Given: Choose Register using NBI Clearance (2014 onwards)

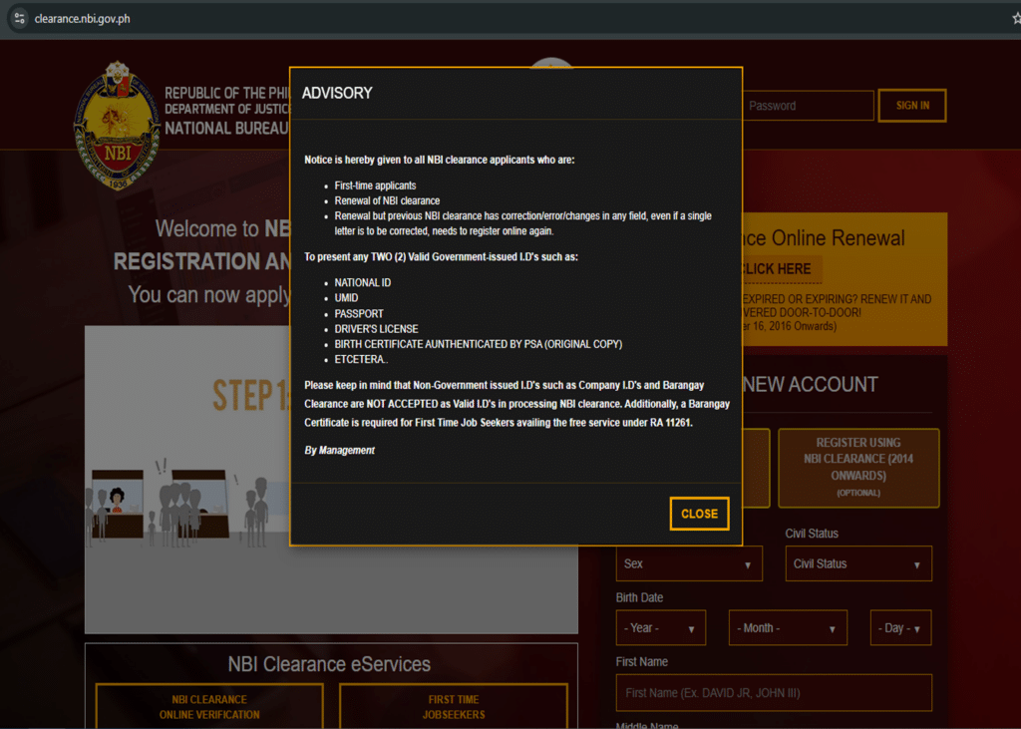Looking at the screenshot, I should [x=858, y=468].
